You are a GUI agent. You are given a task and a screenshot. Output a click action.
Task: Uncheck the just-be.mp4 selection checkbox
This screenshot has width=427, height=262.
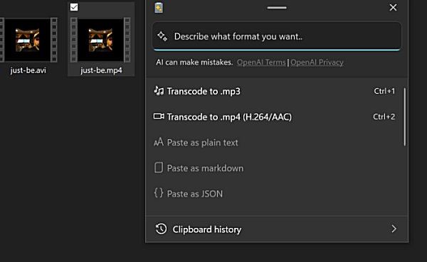point(74,7)
